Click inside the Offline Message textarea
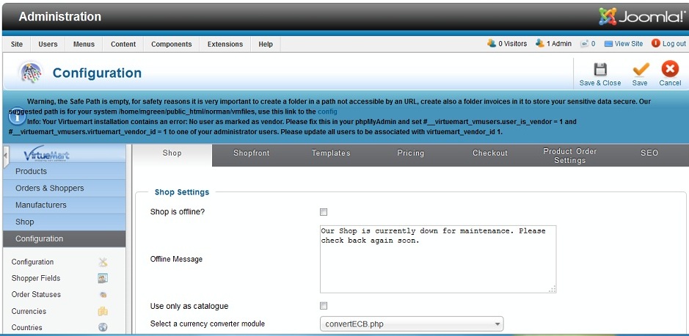Image resolution: width=689 pixels, height=336 pixels. point(437,258)
